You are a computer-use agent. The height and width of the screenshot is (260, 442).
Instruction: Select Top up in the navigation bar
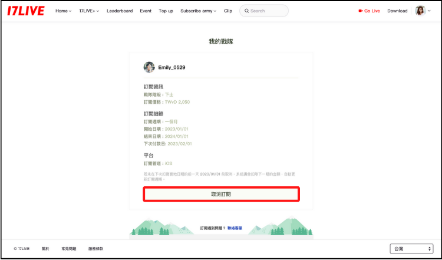[x=166, y=11]
